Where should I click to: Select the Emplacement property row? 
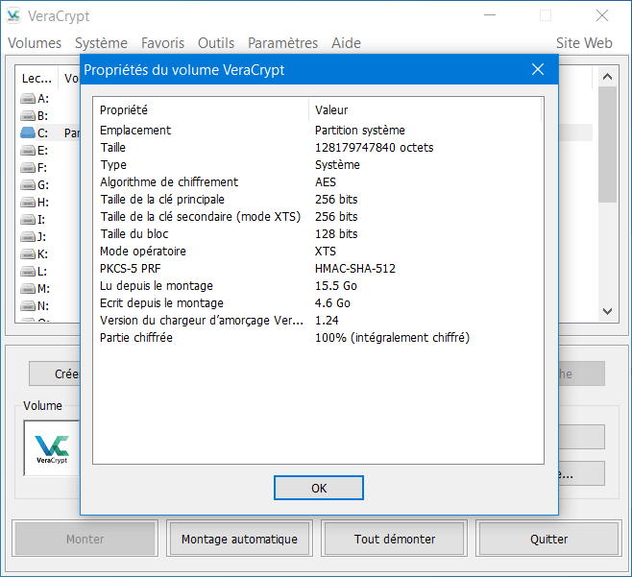coord(319,131)
